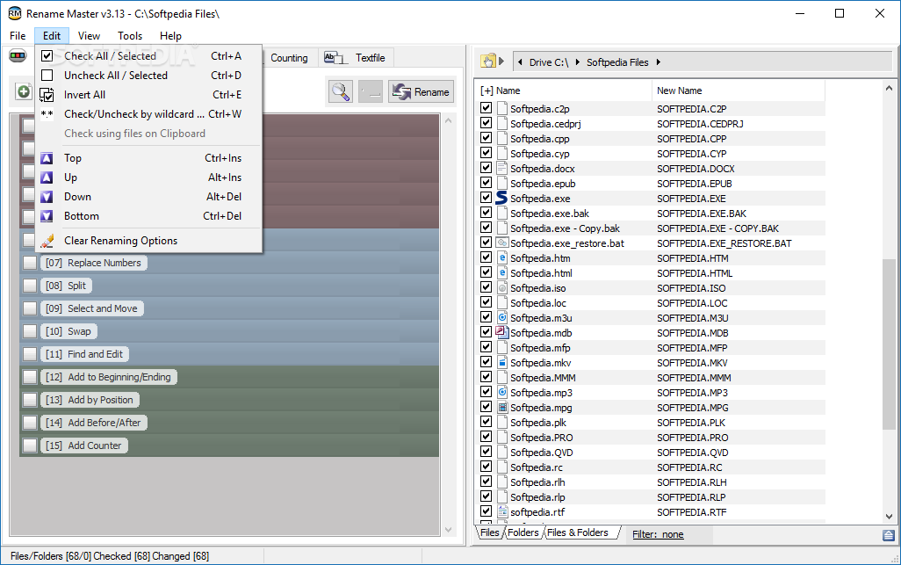
Task: Choose Check/Uncheck by wildcard option
Action: (148, 114)
